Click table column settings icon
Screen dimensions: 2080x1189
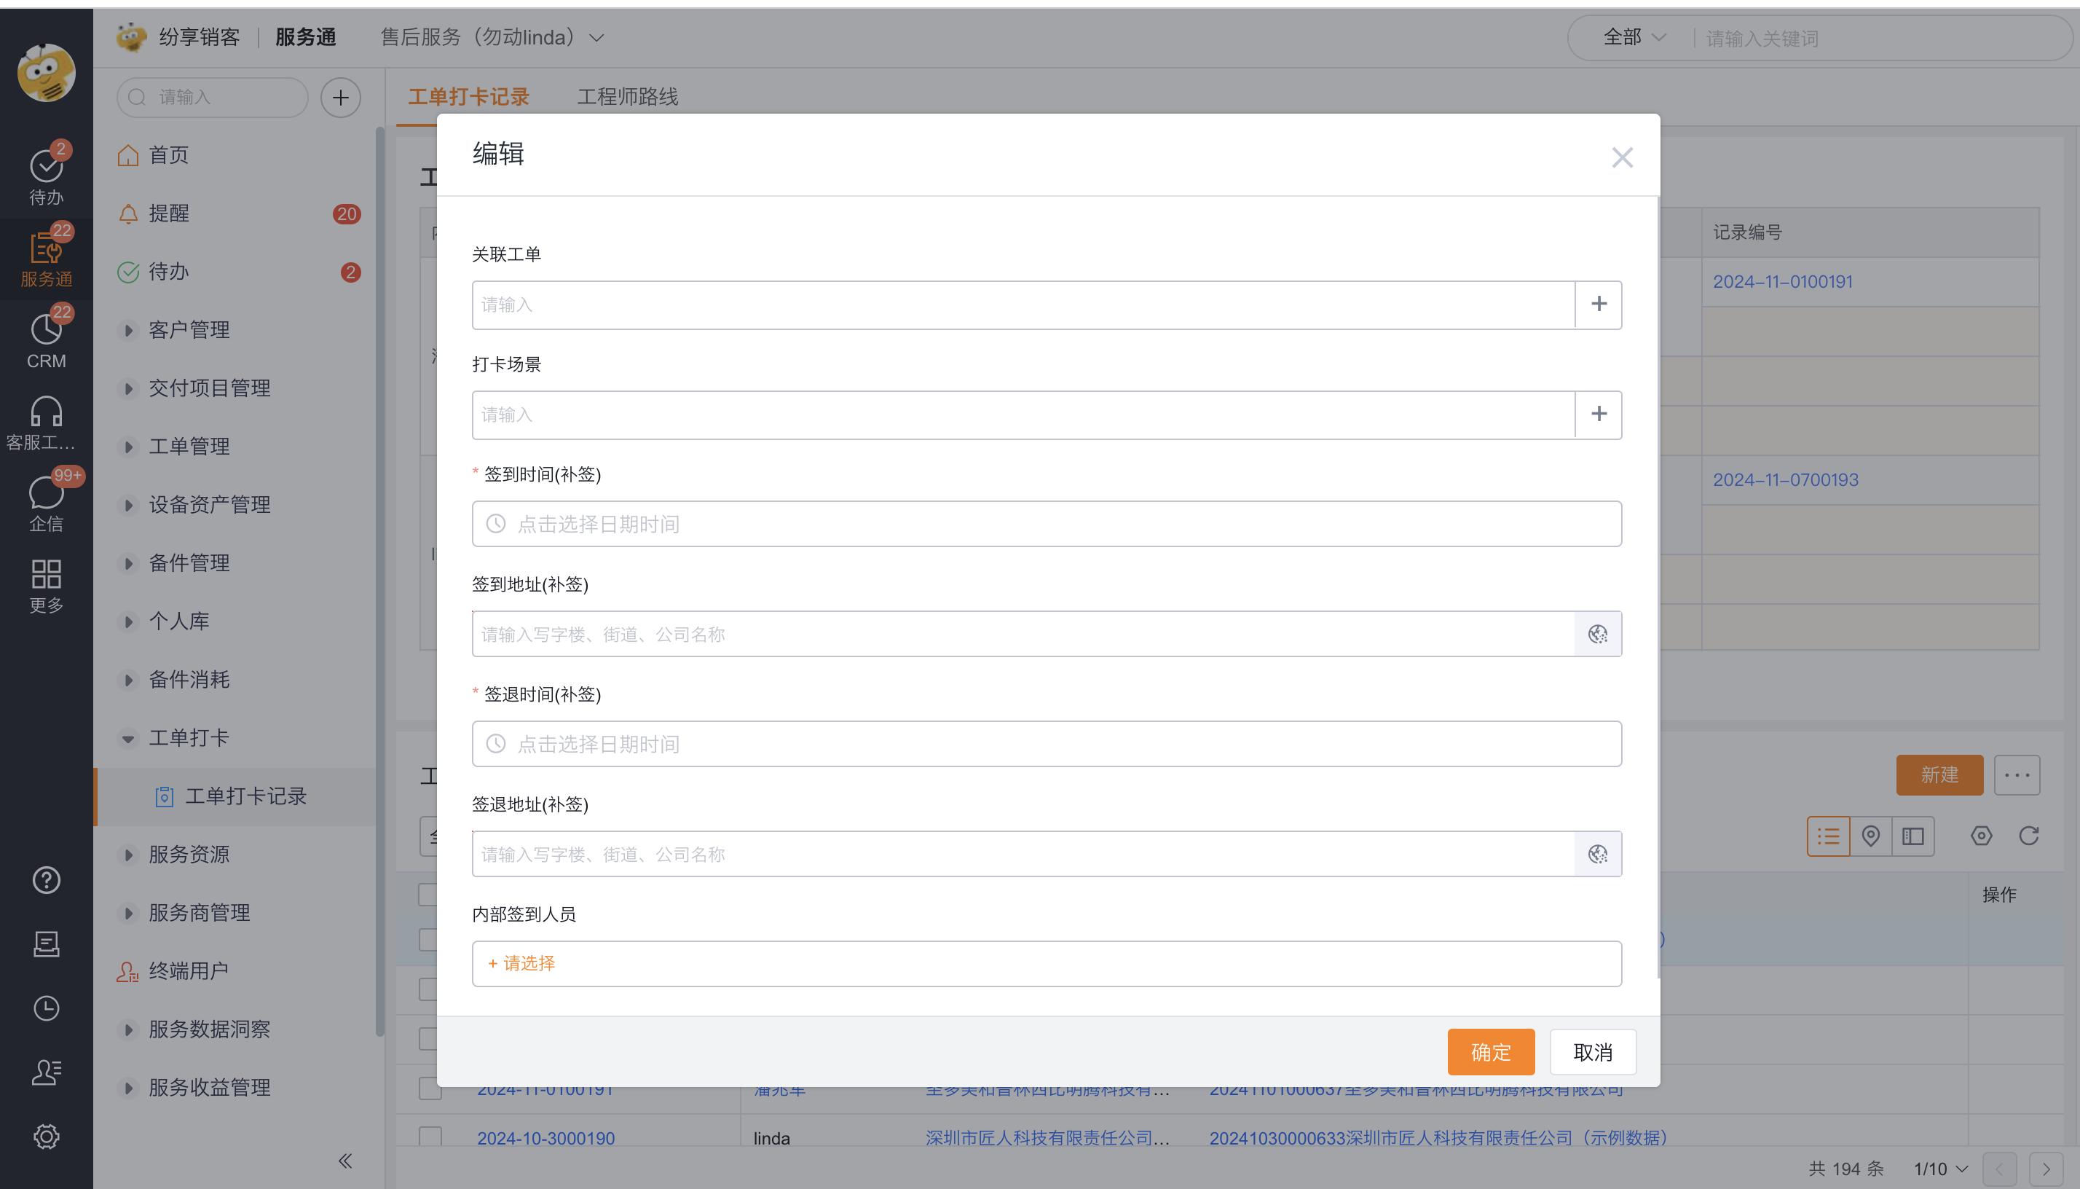pyautogui.click(x=1981, y=836)
